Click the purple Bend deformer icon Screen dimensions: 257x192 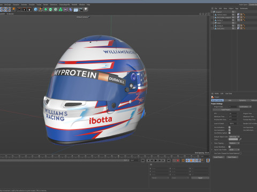71,9
